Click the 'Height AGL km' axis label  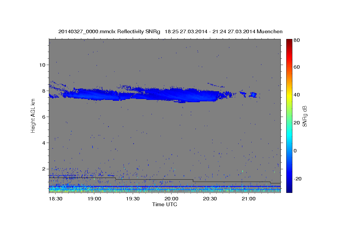click(33, 116)
